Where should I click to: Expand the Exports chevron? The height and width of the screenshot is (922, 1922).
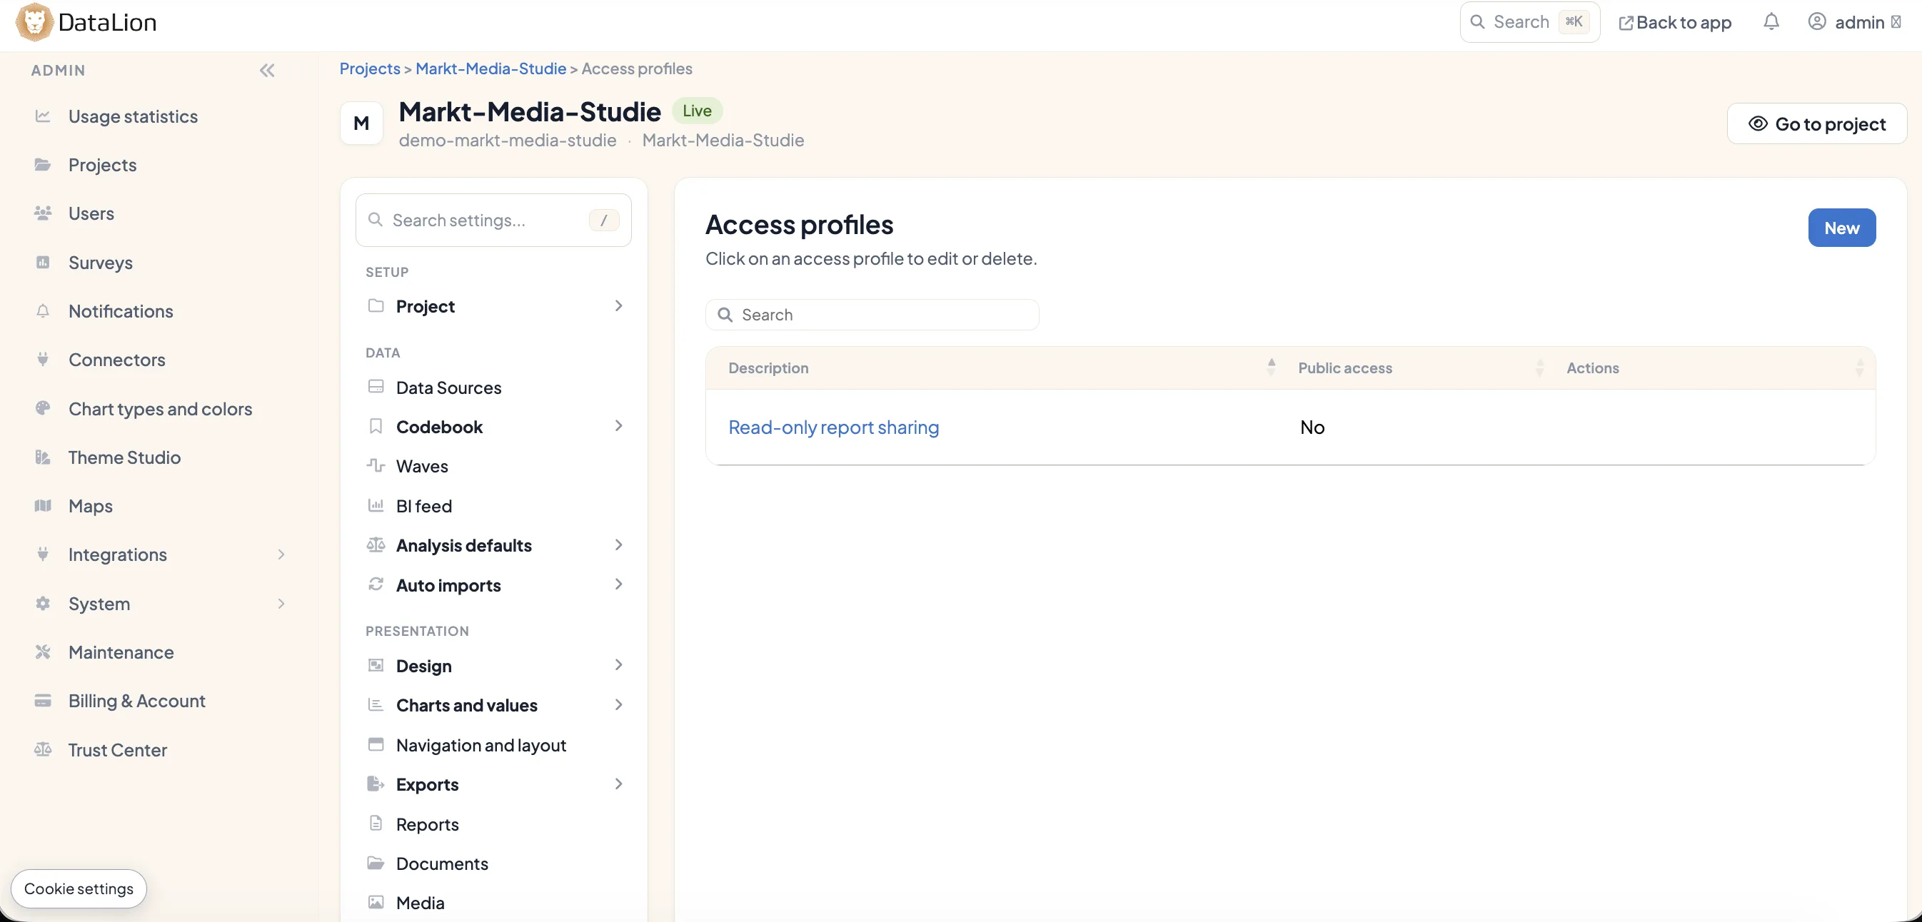618,784
